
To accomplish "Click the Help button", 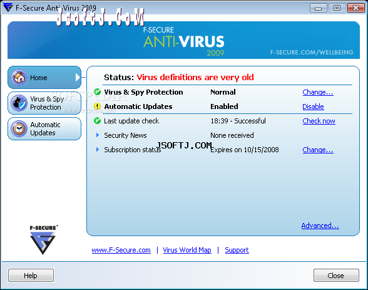I will (x=31, y=275).
